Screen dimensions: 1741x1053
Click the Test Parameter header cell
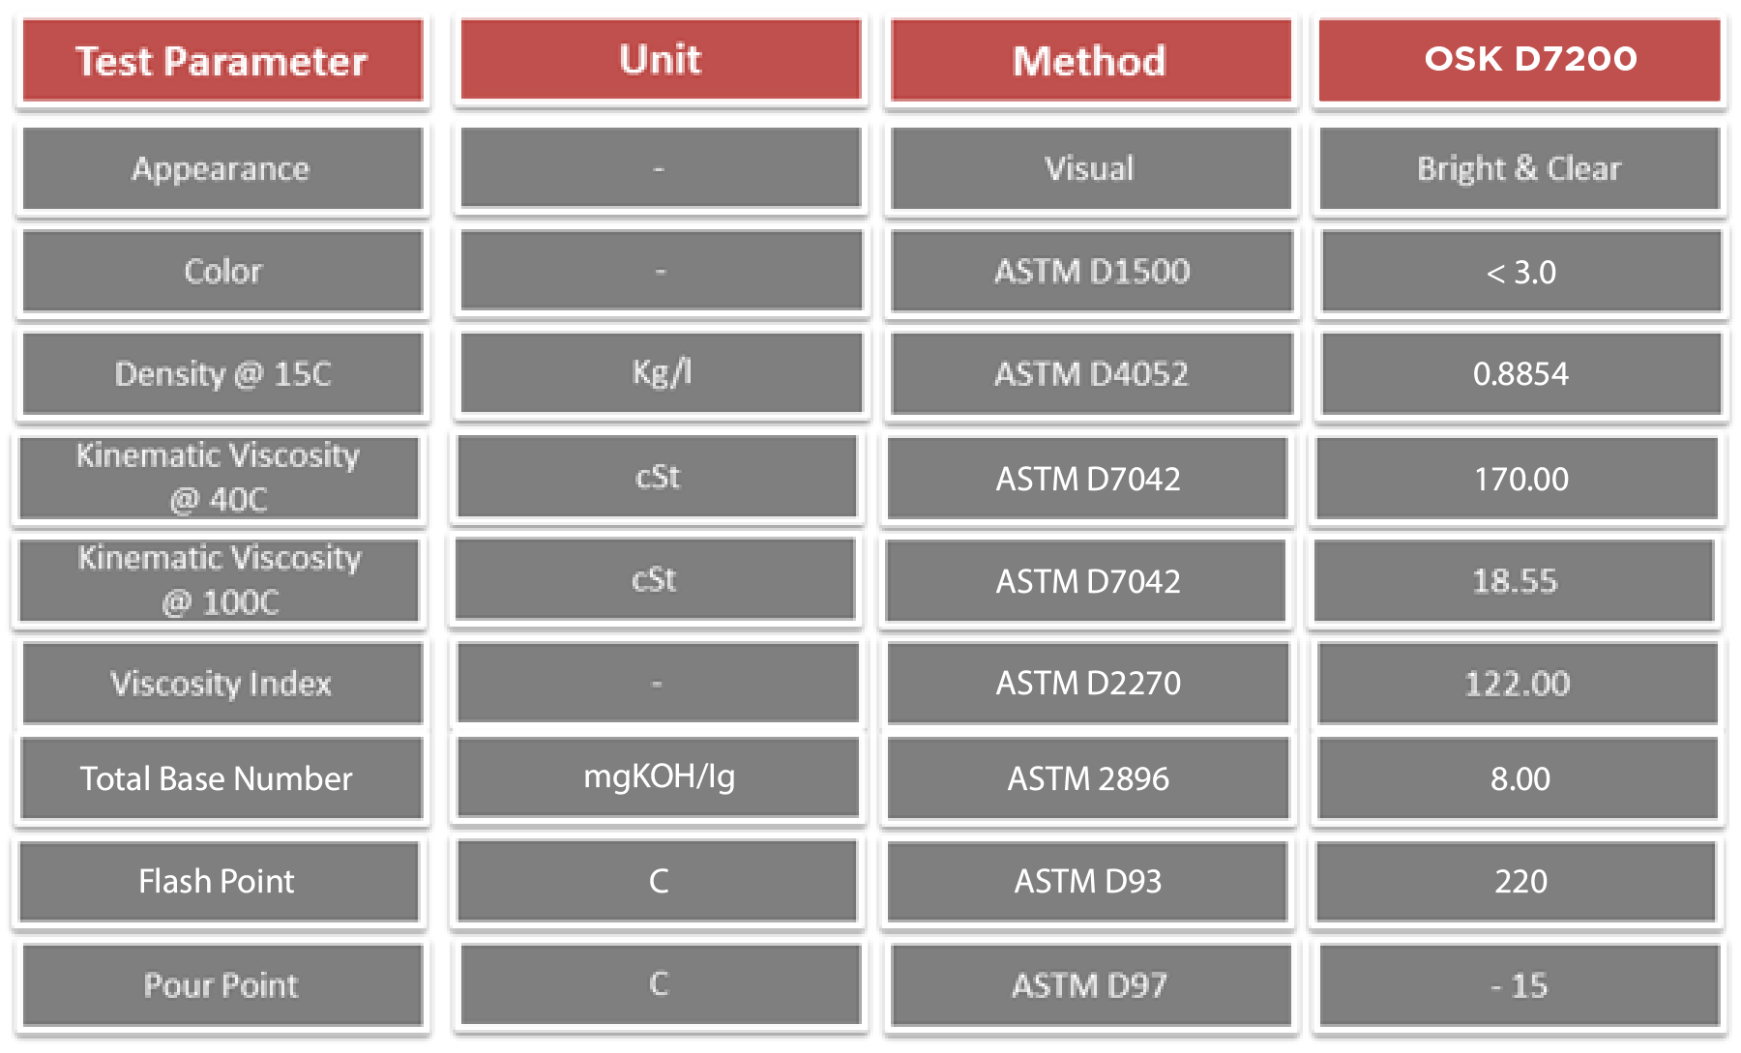221,61
